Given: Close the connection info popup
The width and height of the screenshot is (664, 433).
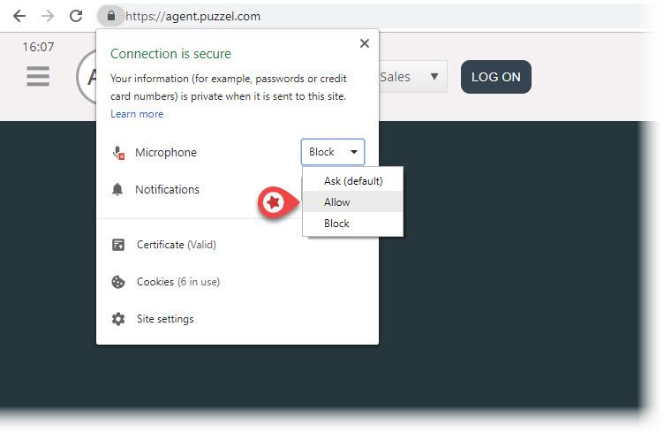Looking at the screenshot, I should [365, 43].
